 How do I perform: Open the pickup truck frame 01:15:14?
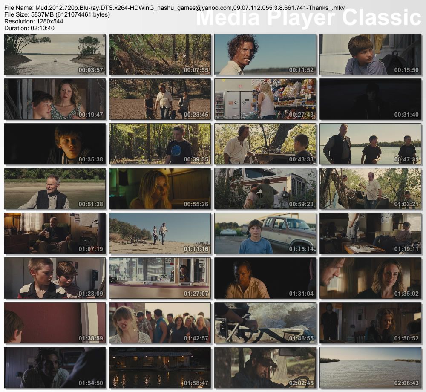(265, 233)
